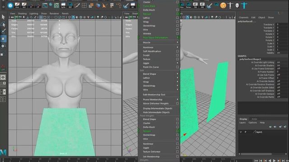Click the REF shelf icon

click(70, 5)
